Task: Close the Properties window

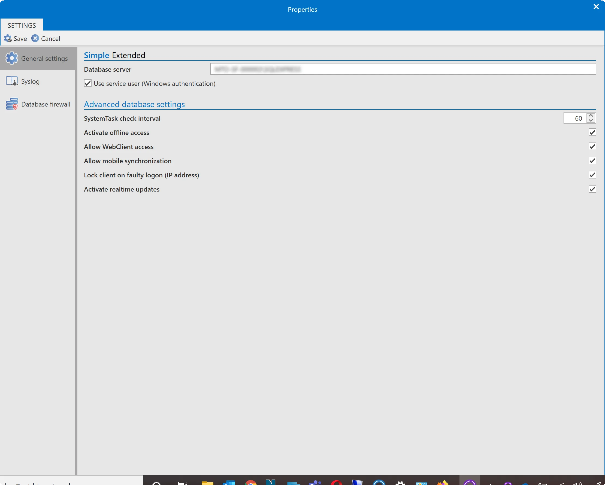Action: (596, 7)
